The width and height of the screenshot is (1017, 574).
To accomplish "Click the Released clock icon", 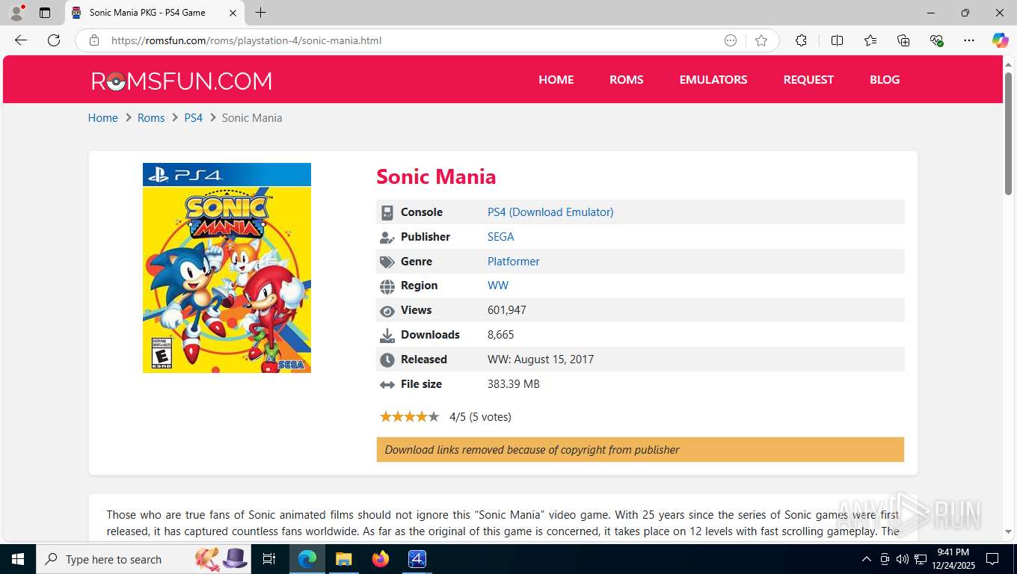I will pyautogui.click(x=387, y=360).
